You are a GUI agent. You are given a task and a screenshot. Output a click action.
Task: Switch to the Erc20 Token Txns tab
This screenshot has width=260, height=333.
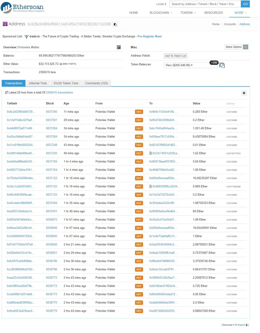[x=66, y=83]
